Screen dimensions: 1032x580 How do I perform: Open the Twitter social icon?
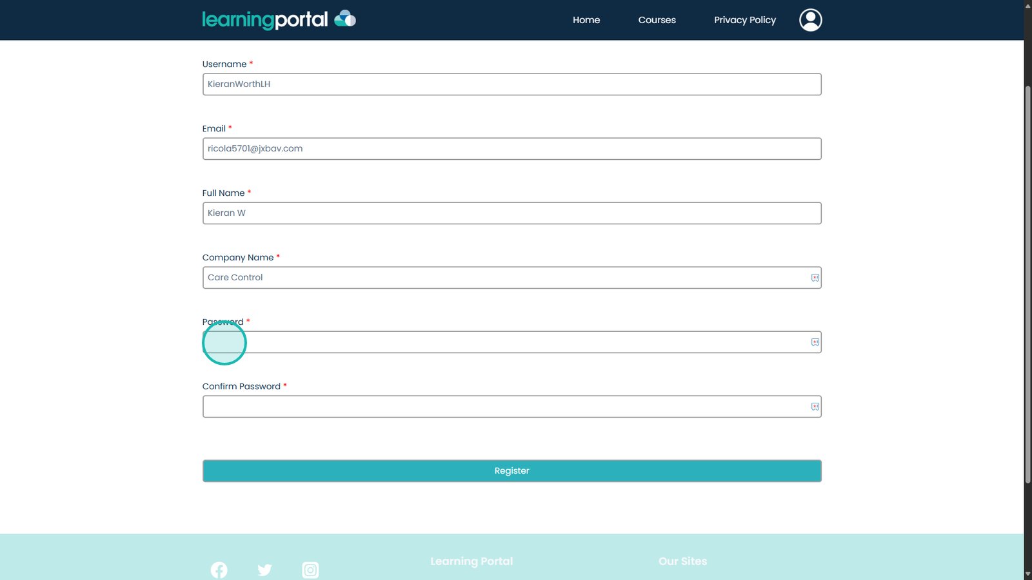[x=264, y=570]
